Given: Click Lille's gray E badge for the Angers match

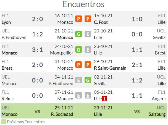Looking at the screenshot, I should click(x=88, y=95).
